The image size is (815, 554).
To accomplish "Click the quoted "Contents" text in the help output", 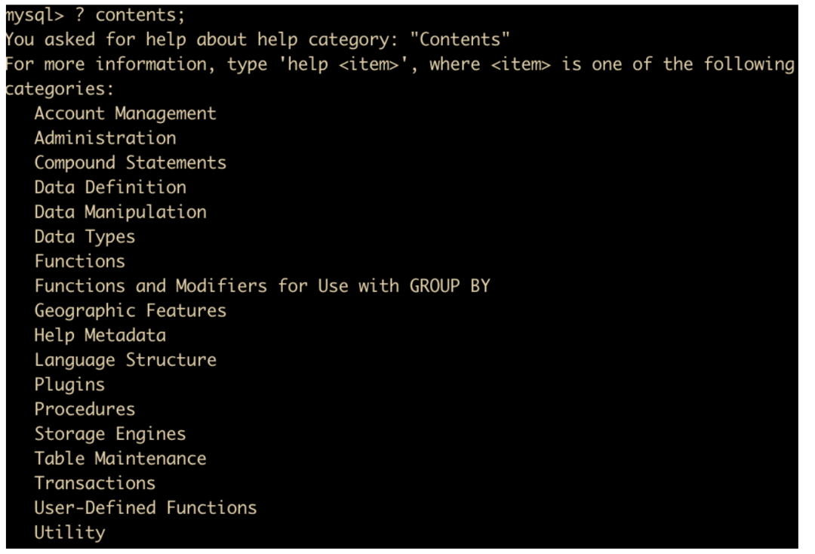I will 460,39.
